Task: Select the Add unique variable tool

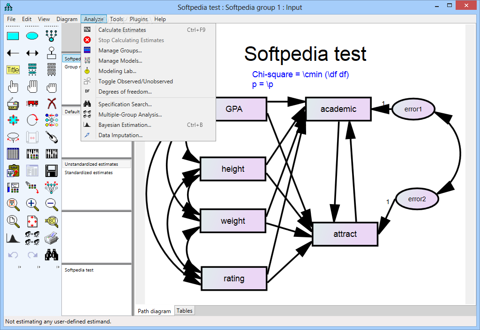Action: pyautogui.click(x=52, y=53)
